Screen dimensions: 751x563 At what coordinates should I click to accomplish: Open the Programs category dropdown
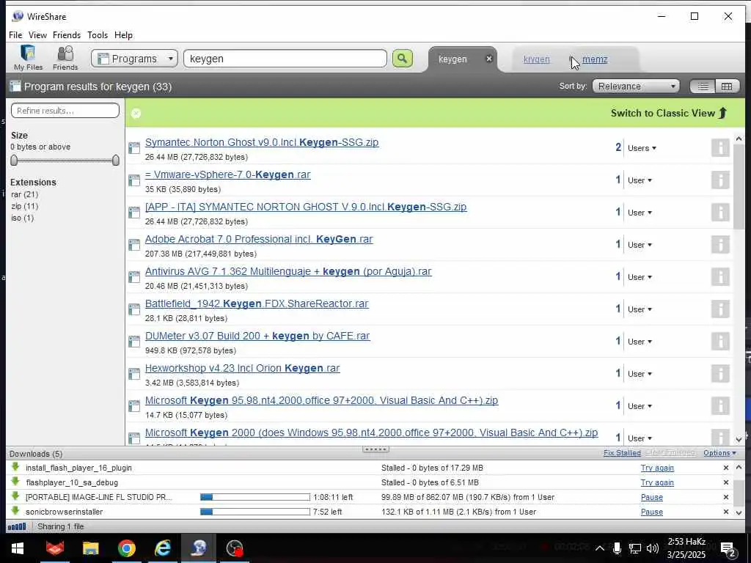pos(135,59)
